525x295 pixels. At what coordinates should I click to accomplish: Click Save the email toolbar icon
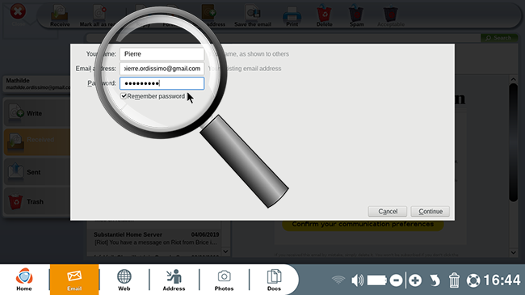[x=253, y=15]
